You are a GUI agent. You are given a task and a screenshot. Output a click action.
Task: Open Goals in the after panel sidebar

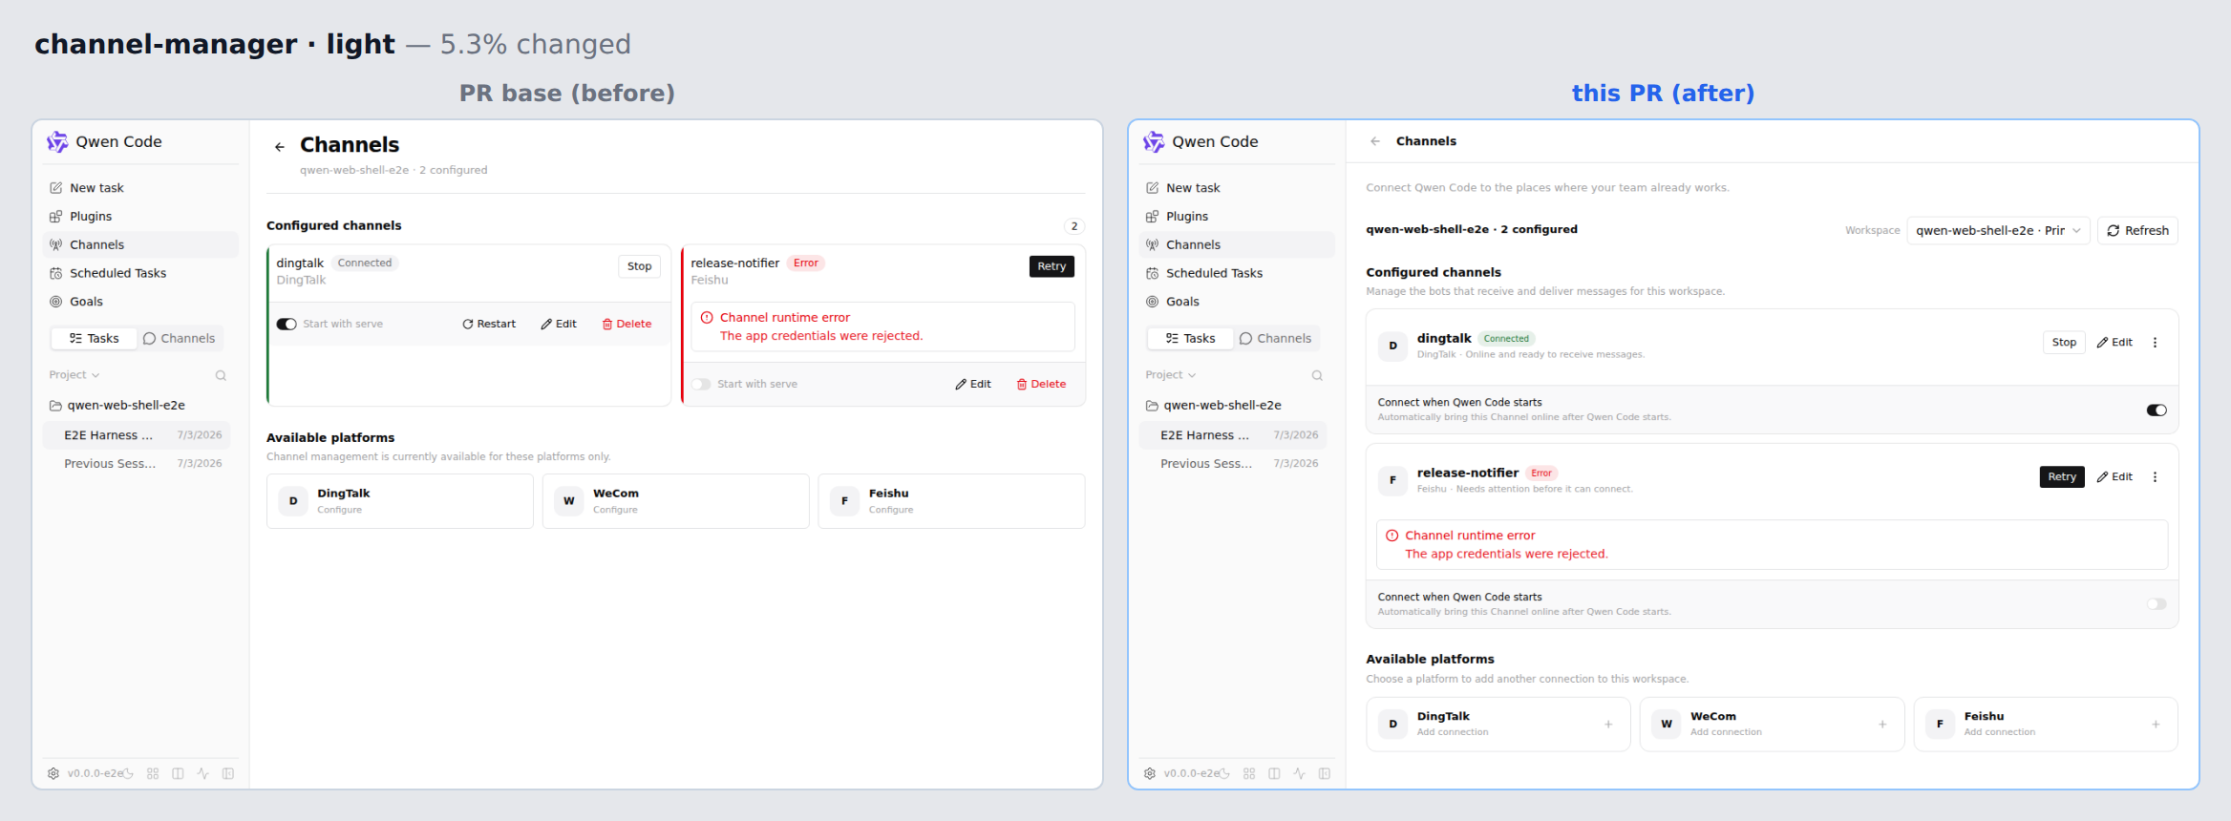coord(1238,302)
